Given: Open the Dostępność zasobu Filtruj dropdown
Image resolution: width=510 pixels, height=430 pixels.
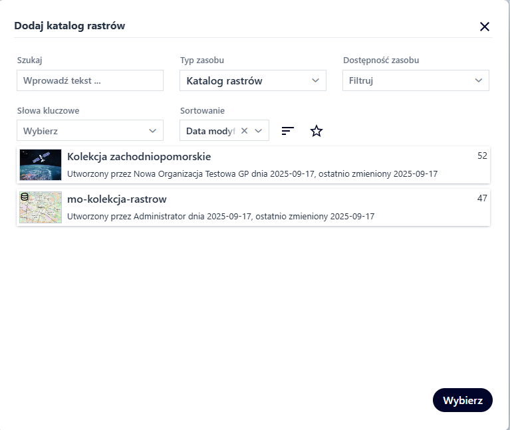Looking at the screenshot, I should (x=416, y=80).
